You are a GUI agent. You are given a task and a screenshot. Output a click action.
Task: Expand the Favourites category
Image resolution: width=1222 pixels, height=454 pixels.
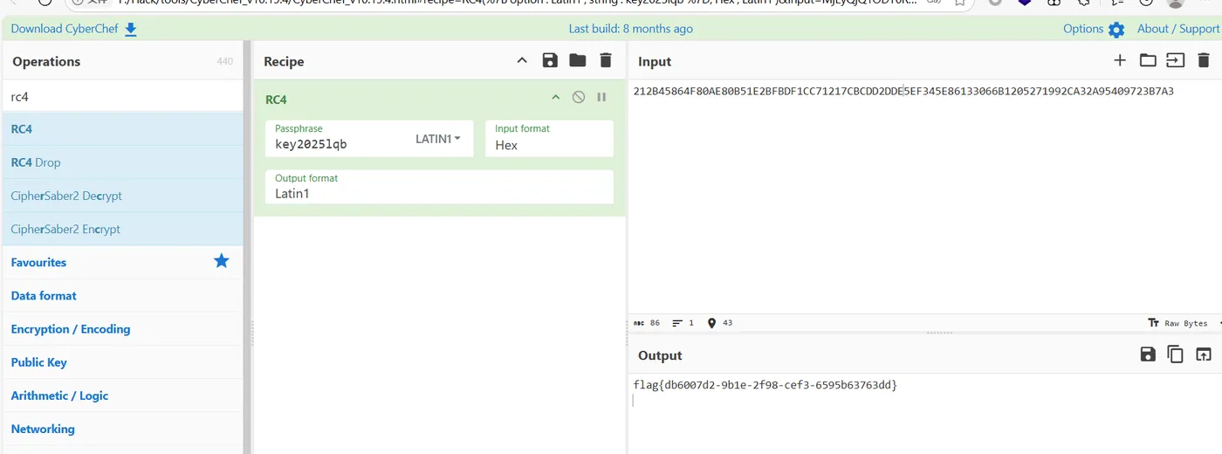[38, 262]
